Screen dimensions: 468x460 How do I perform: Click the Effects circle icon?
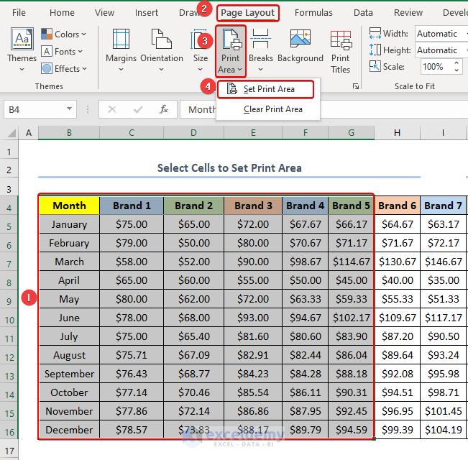click(47, 68)
